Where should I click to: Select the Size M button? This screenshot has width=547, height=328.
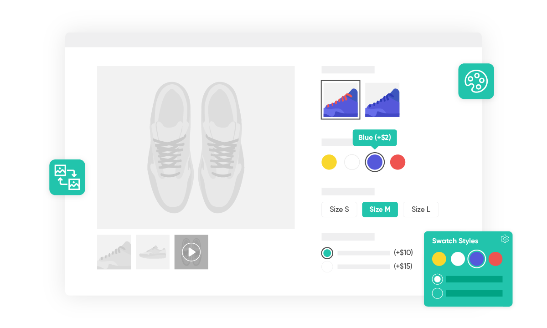380,210
